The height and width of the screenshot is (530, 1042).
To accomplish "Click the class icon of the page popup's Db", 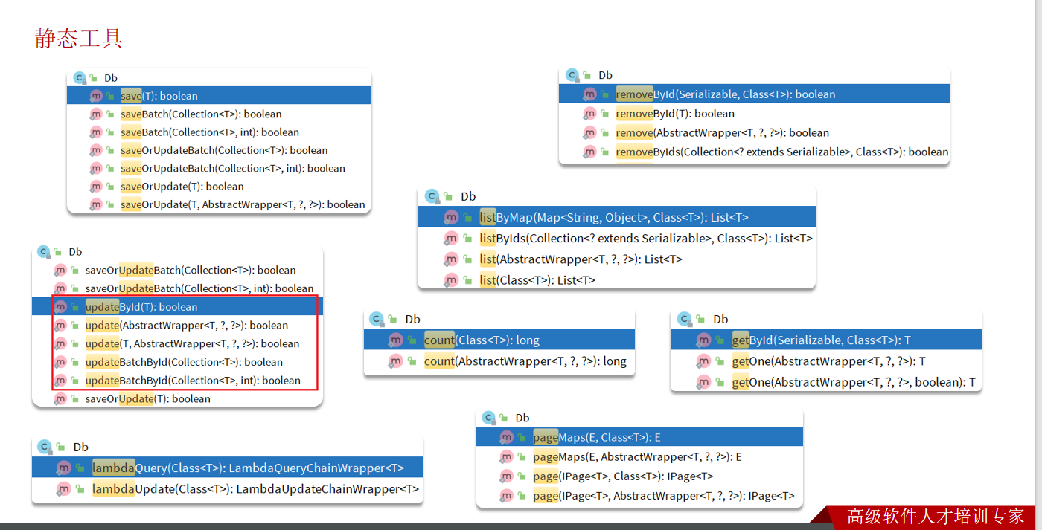I will (x=488, y=418).
